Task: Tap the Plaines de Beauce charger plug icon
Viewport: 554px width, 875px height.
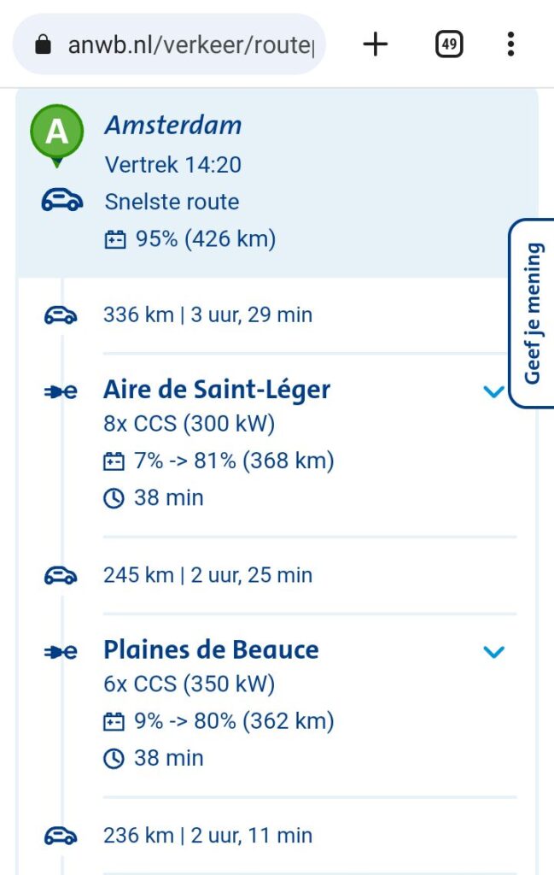Action: coord(61,652)
